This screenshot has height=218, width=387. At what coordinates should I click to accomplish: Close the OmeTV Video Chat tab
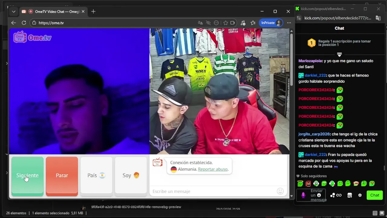click(x=83, y=12)
